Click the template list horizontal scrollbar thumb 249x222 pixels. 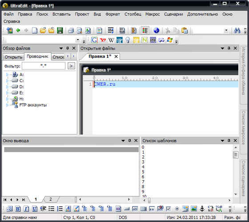[x=149, y=200]
